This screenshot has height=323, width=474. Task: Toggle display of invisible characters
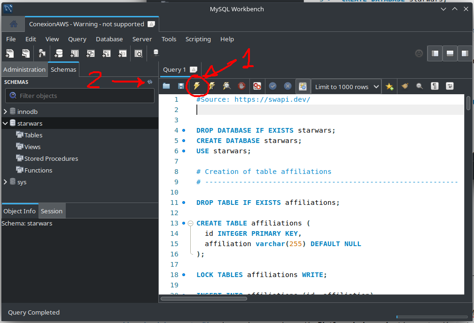click(434, 86)
